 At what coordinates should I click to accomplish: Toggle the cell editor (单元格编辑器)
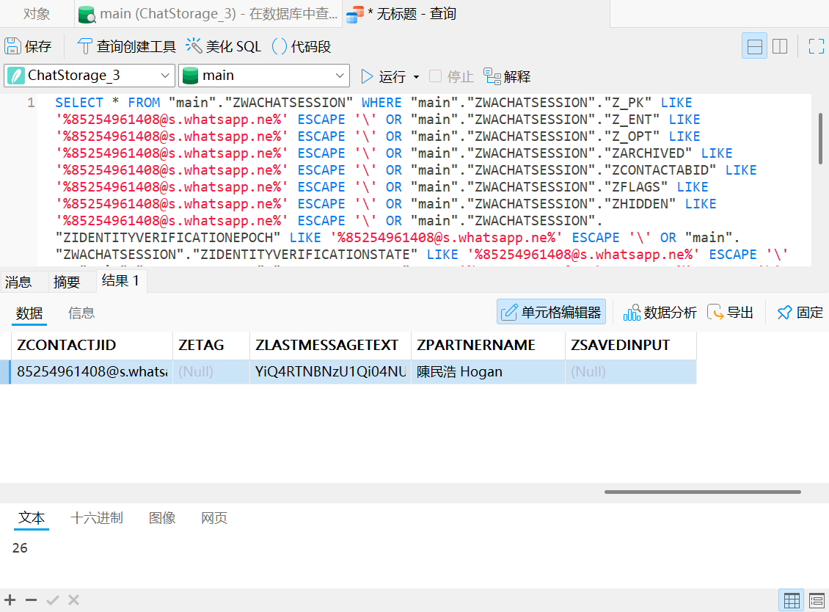[552, 312]
